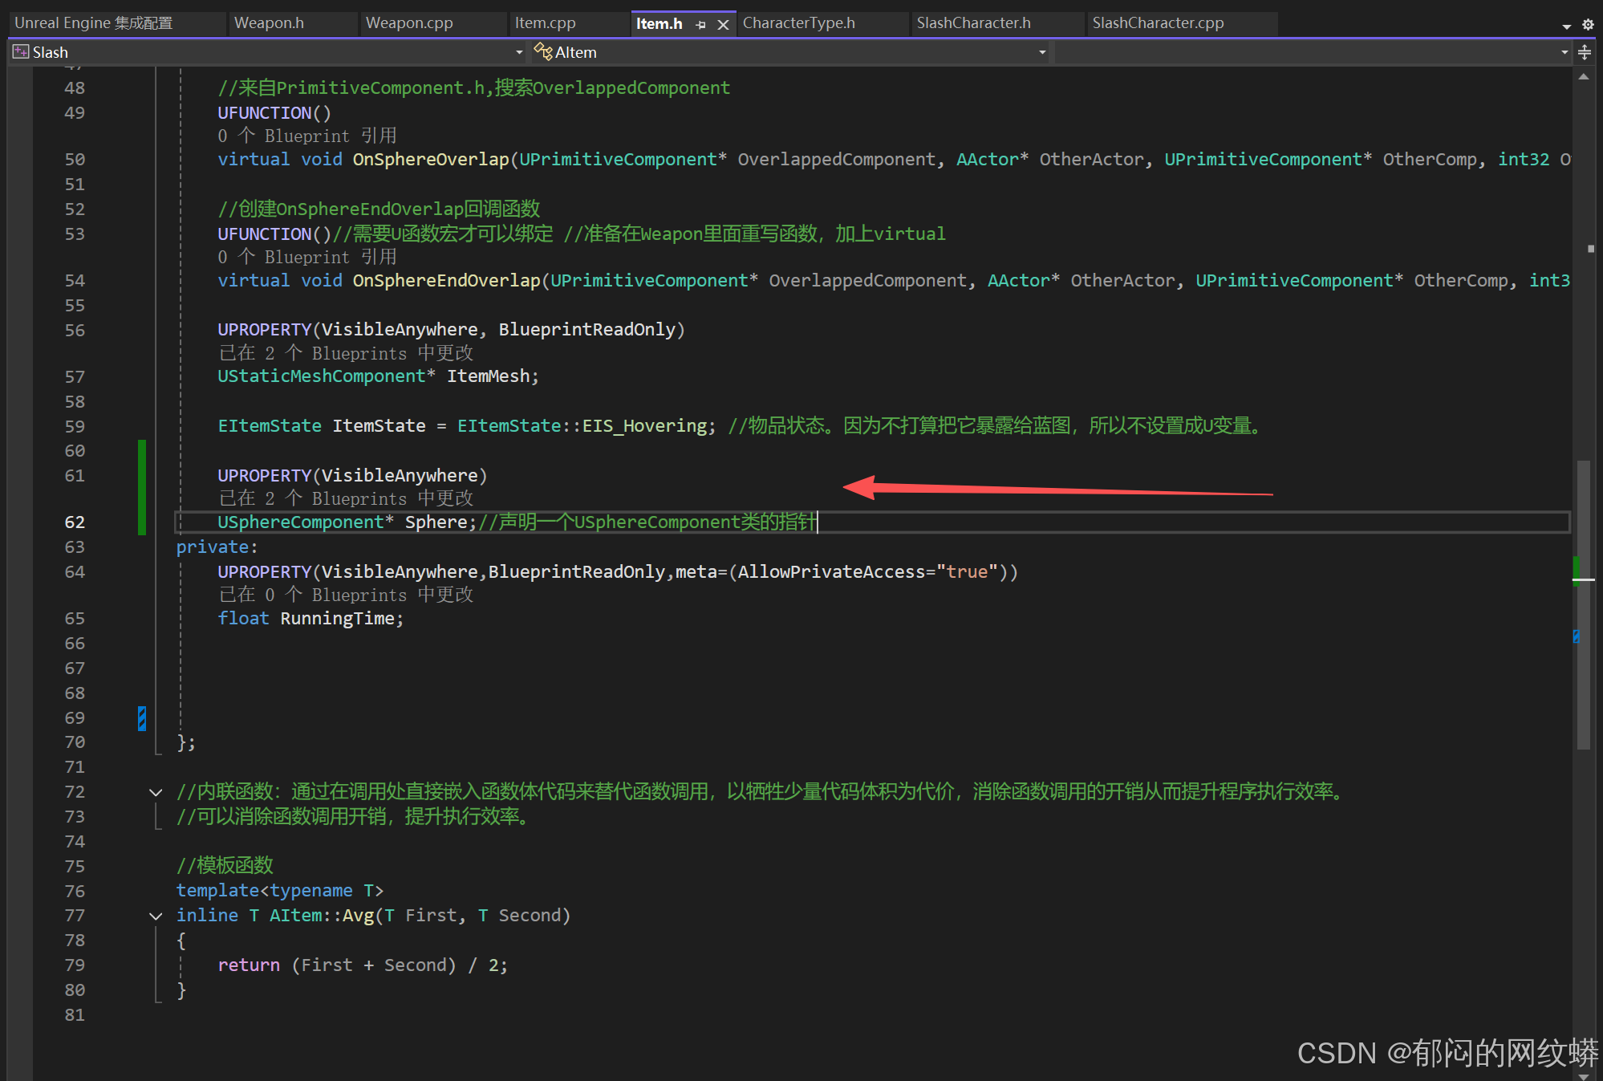Click the Slash project icon
Screen dimensions: 1603x1081
21,52
